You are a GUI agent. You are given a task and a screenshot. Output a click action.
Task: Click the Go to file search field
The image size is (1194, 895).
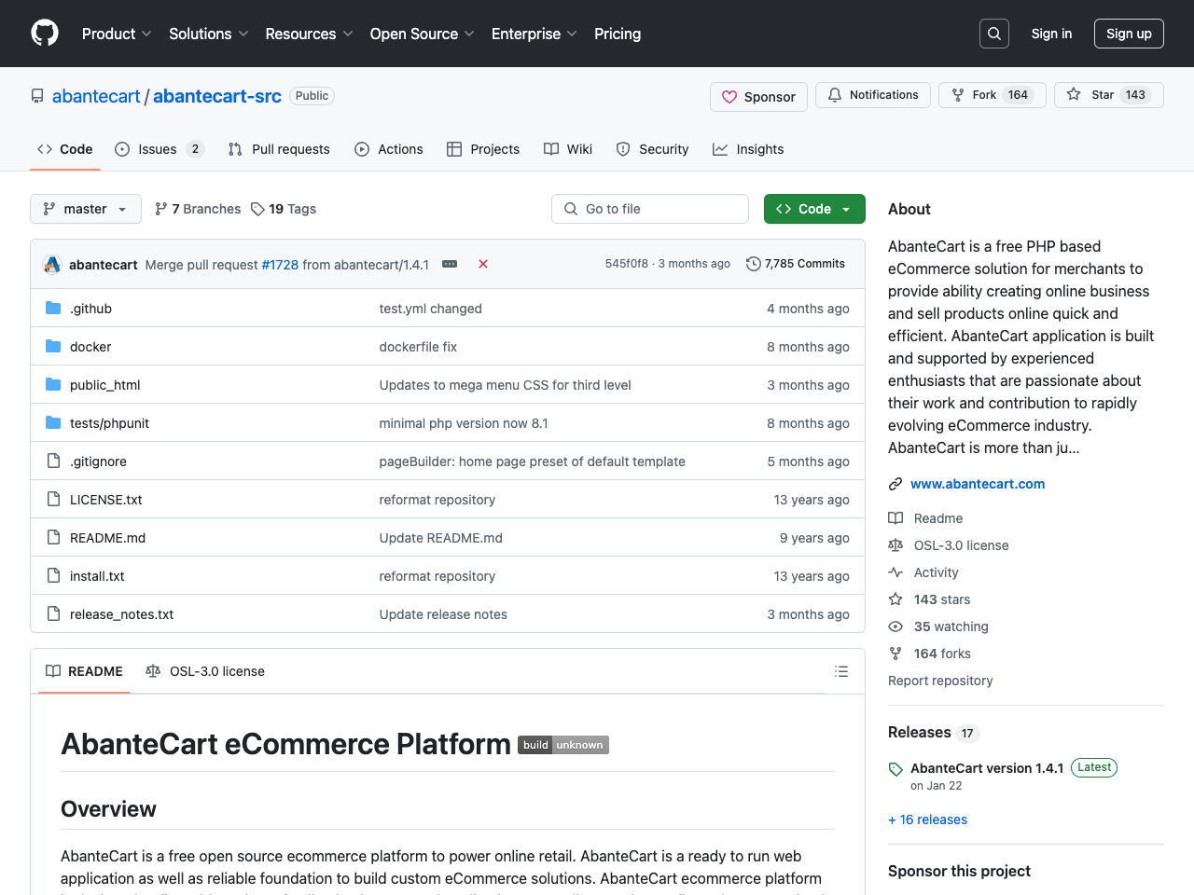[650, 209]
